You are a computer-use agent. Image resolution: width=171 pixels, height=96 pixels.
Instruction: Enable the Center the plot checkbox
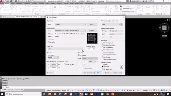tap(65, 64)
